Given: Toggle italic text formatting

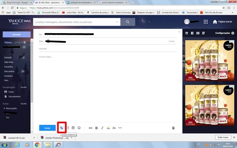Looking at the screenshot, I should [x=102, y=128].
